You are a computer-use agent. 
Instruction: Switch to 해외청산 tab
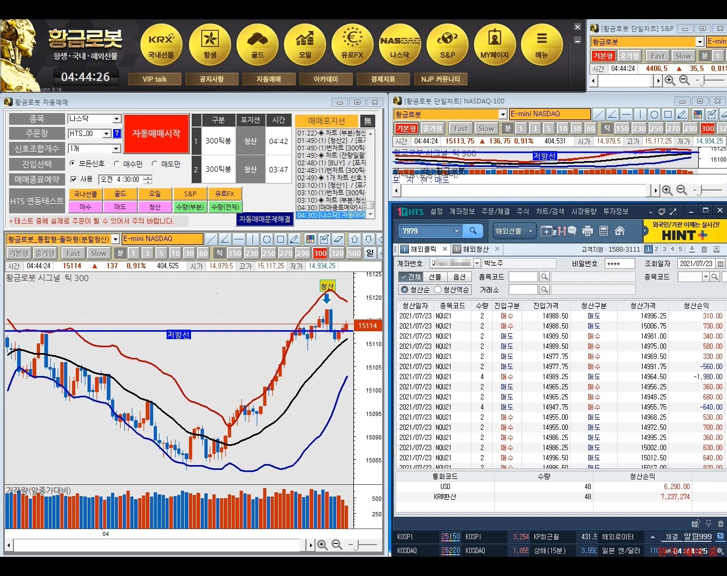(476, 249)
